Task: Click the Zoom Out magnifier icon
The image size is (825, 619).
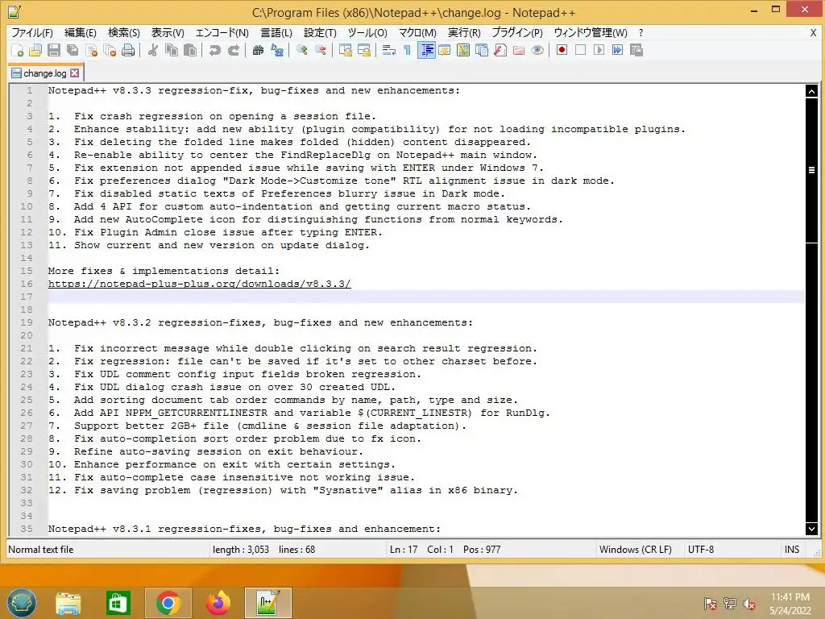Action: (321, 50)
